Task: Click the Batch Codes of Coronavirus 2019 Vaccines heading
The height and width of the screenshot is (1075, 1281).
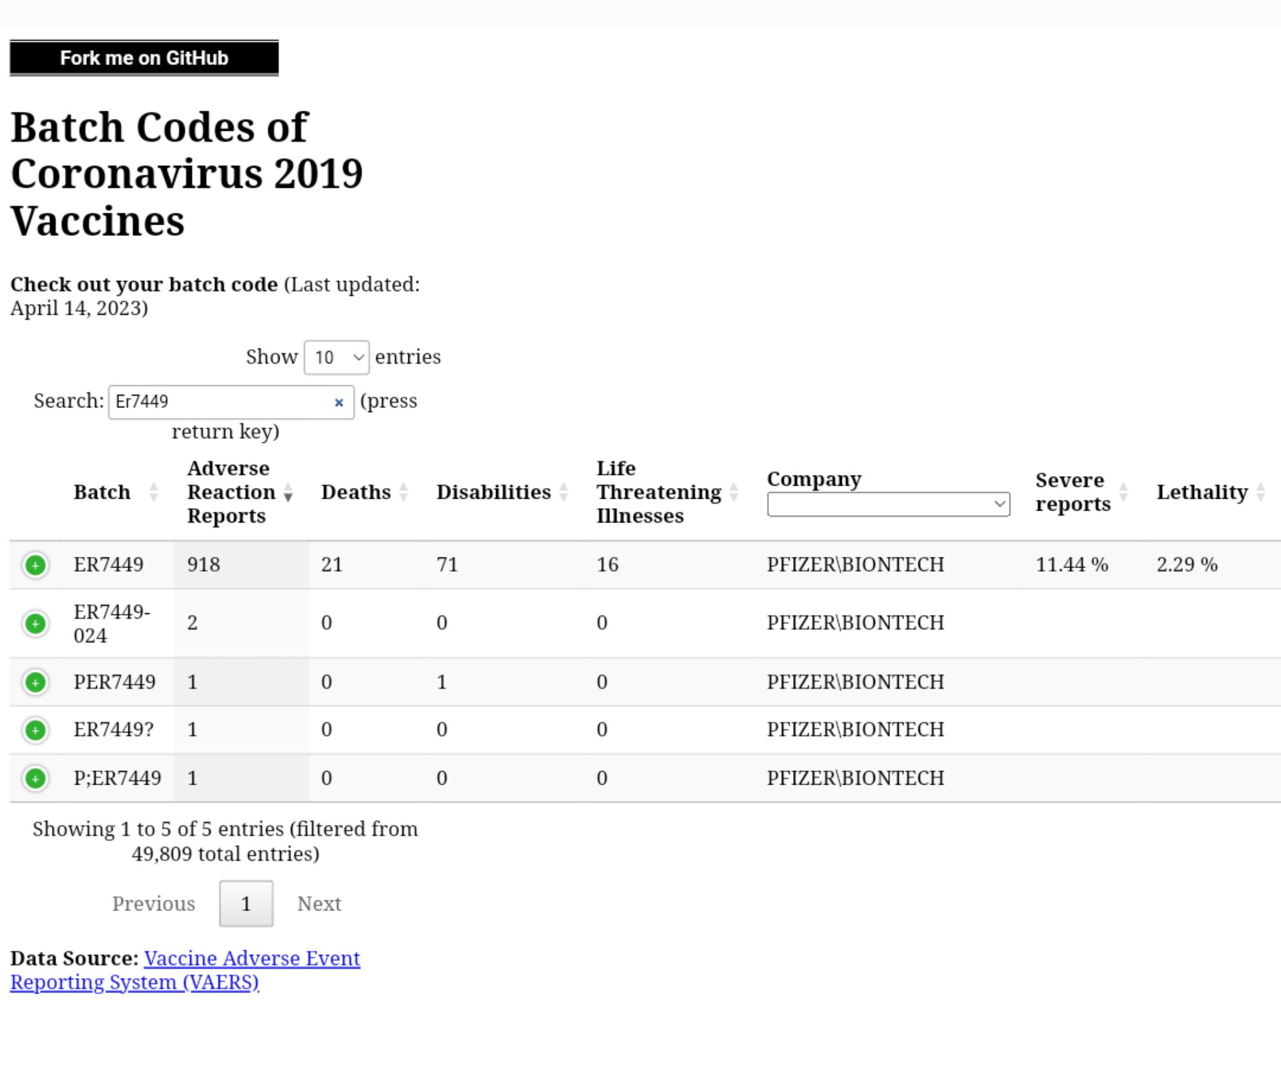Action: (x=186, y=174)
